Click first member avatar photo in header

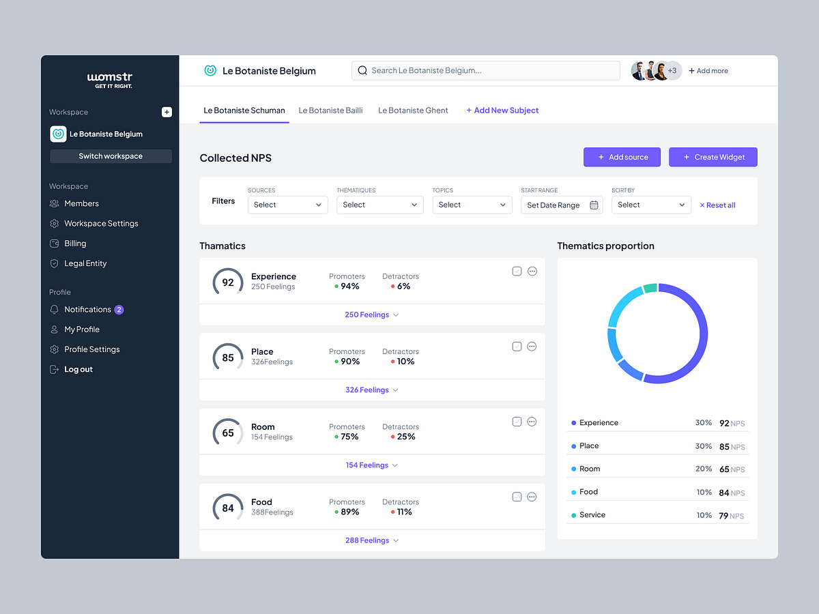[x=638, y=70]
